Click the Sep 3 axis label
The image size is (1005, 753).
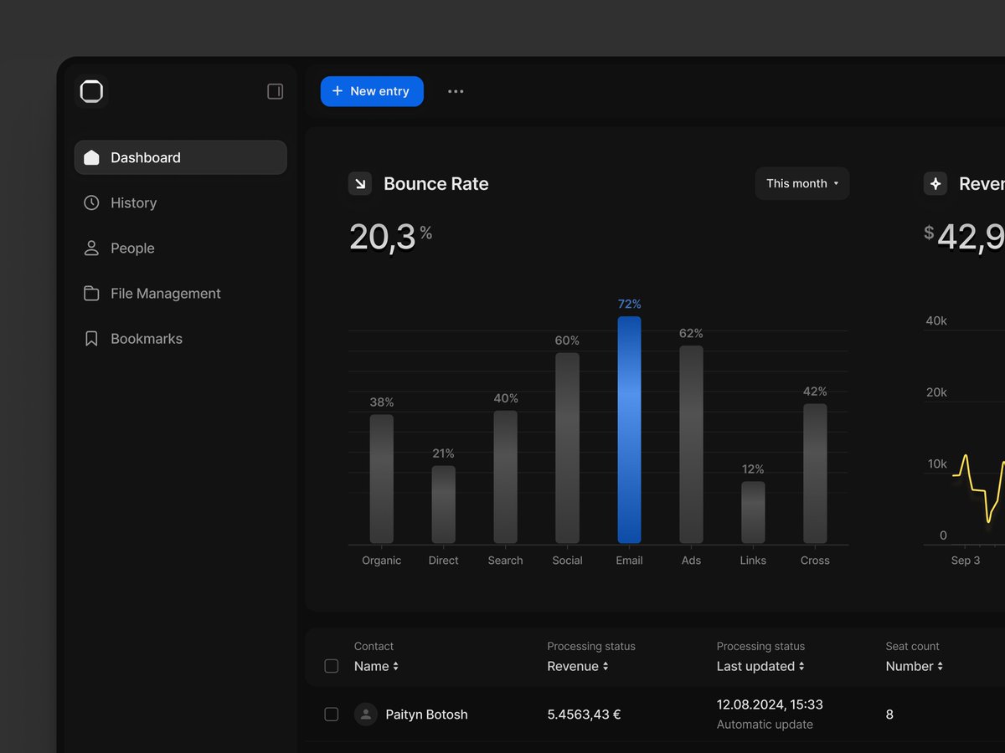(x=966, y=561)
